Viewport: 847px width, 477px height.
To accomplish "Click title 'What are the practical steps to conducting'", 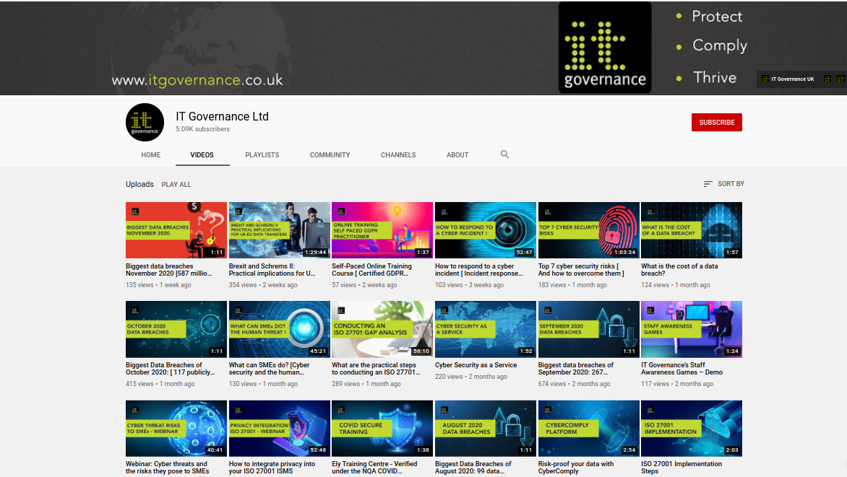I will [376, 369].
